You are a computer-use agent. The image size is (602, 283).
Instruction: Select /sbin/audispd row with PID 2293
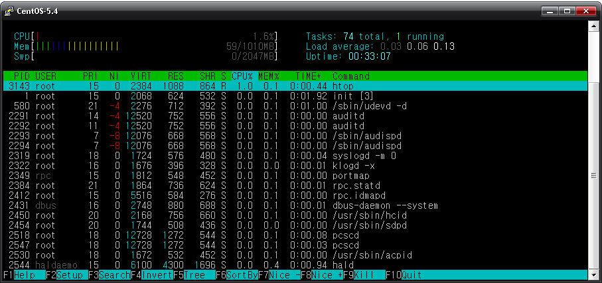point(295,136)
